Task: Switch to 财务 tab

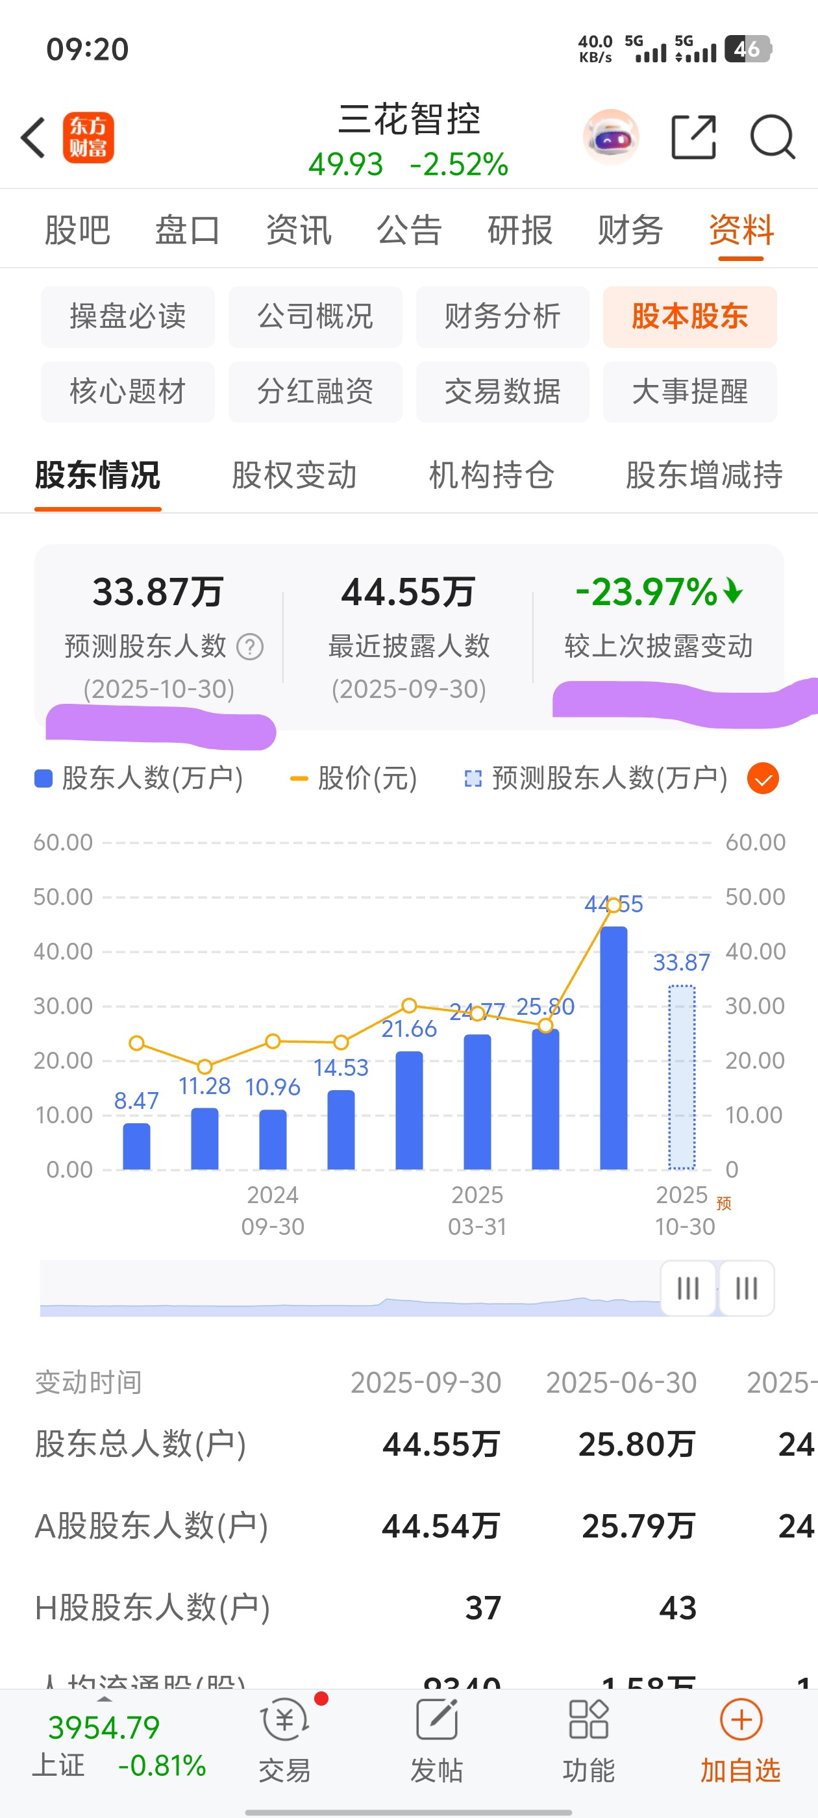Action: click(x=630, y=230)
